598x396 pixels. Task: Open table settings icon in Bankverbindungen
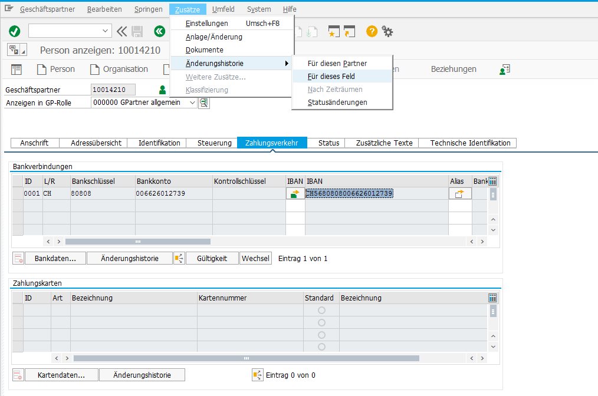[493, 181]
